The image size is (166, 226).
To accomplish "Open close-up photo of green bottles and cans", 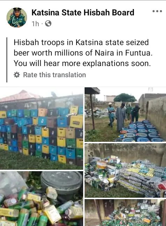I will 42,199.
